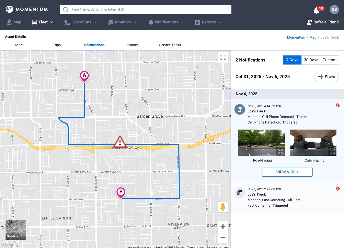Click the Momentum logo
The height and width of the screenshot is (248, 344).
[x=26, y=9]
